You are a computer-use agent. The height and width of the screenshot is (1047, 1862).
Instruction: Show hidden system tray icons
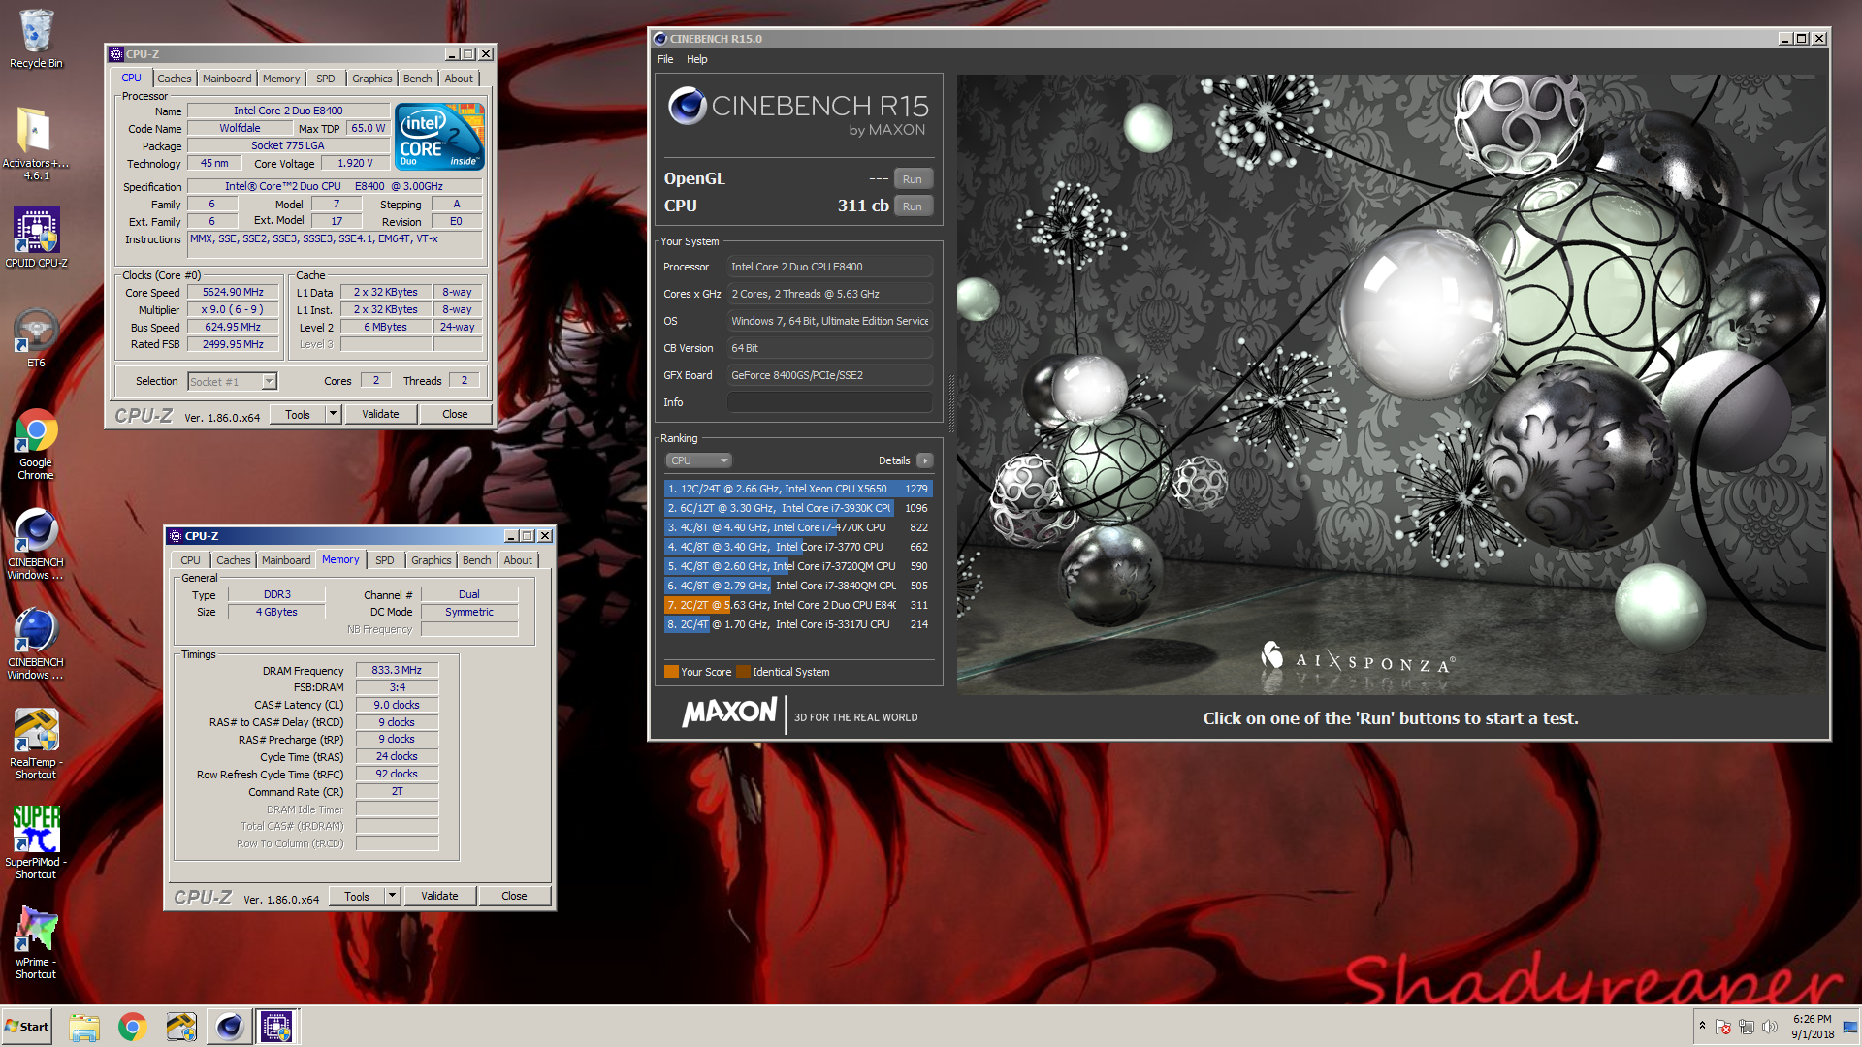tap(1702, 1026)
